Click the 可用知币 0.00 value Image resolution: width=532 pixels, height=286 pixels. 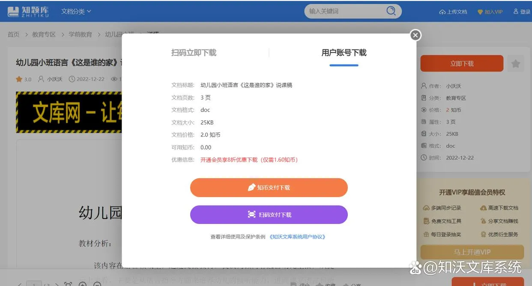(206, 147)
